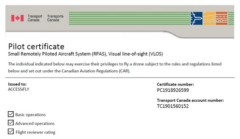Select the 'Pilot certificate' heading
The width and height of the screenshot is (240, 139).
click(x=36, y=46)
